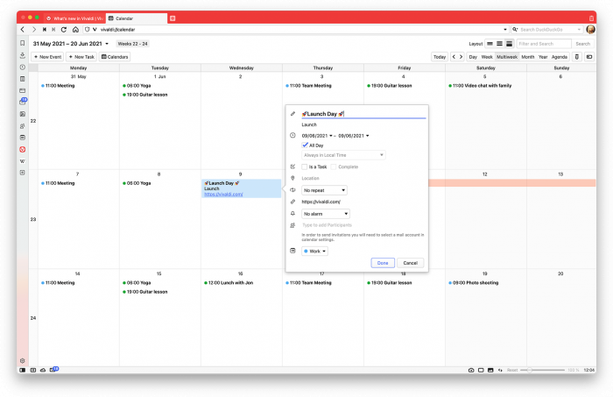Image resolution: width=613 pixels, height=397 pixels.
Task: Open closed tabs trash in tab bar
Action: point(591,18)
